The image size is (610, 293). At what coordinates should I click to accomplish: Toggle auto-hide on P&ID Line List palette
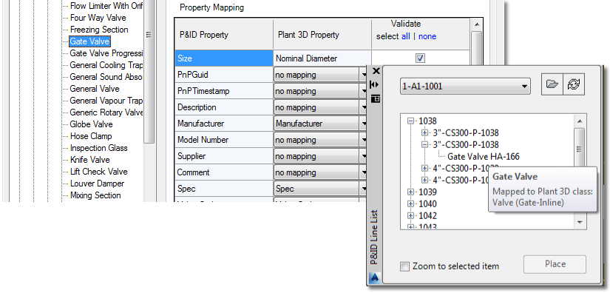click(374, 85)
